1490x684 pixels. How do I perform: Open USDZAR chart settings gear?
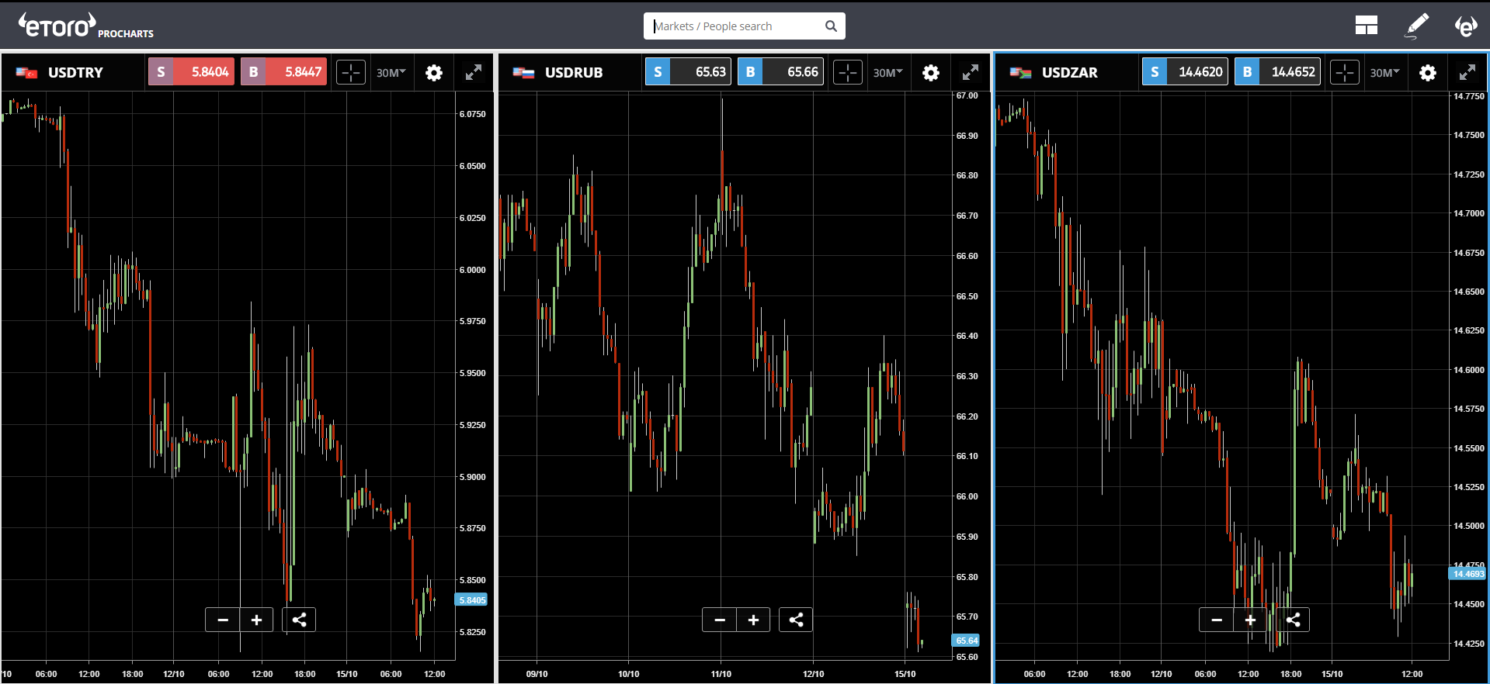(1428, 73)
